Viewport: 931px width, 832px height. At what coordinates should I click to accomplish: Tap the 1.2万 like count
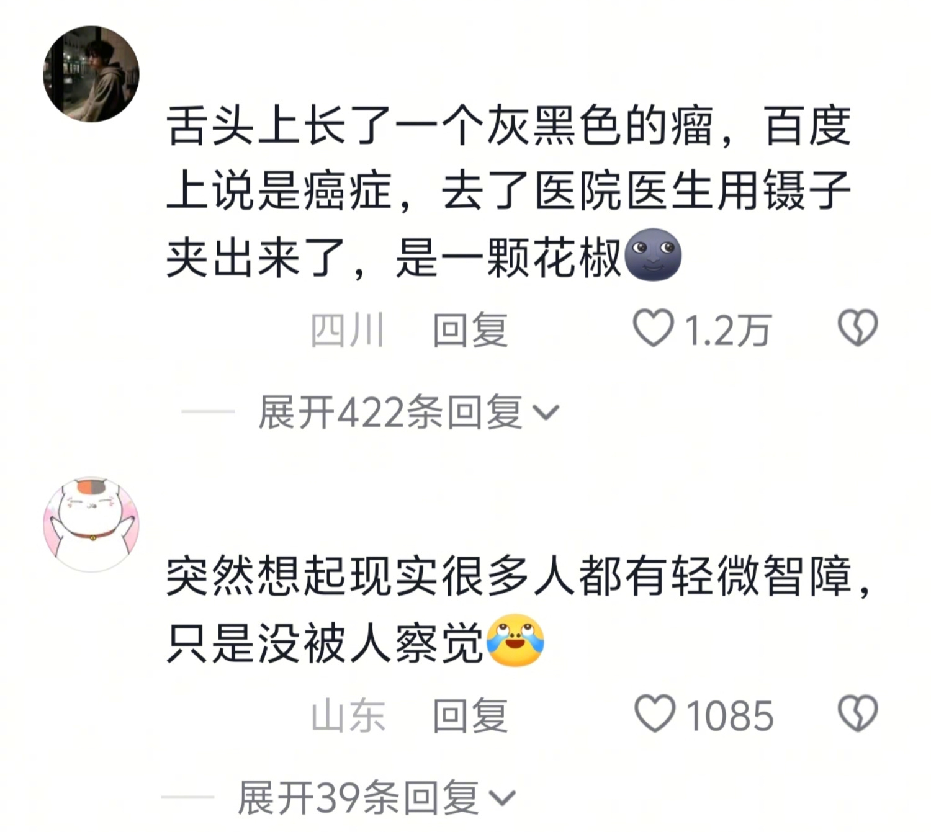click(727, 330)
